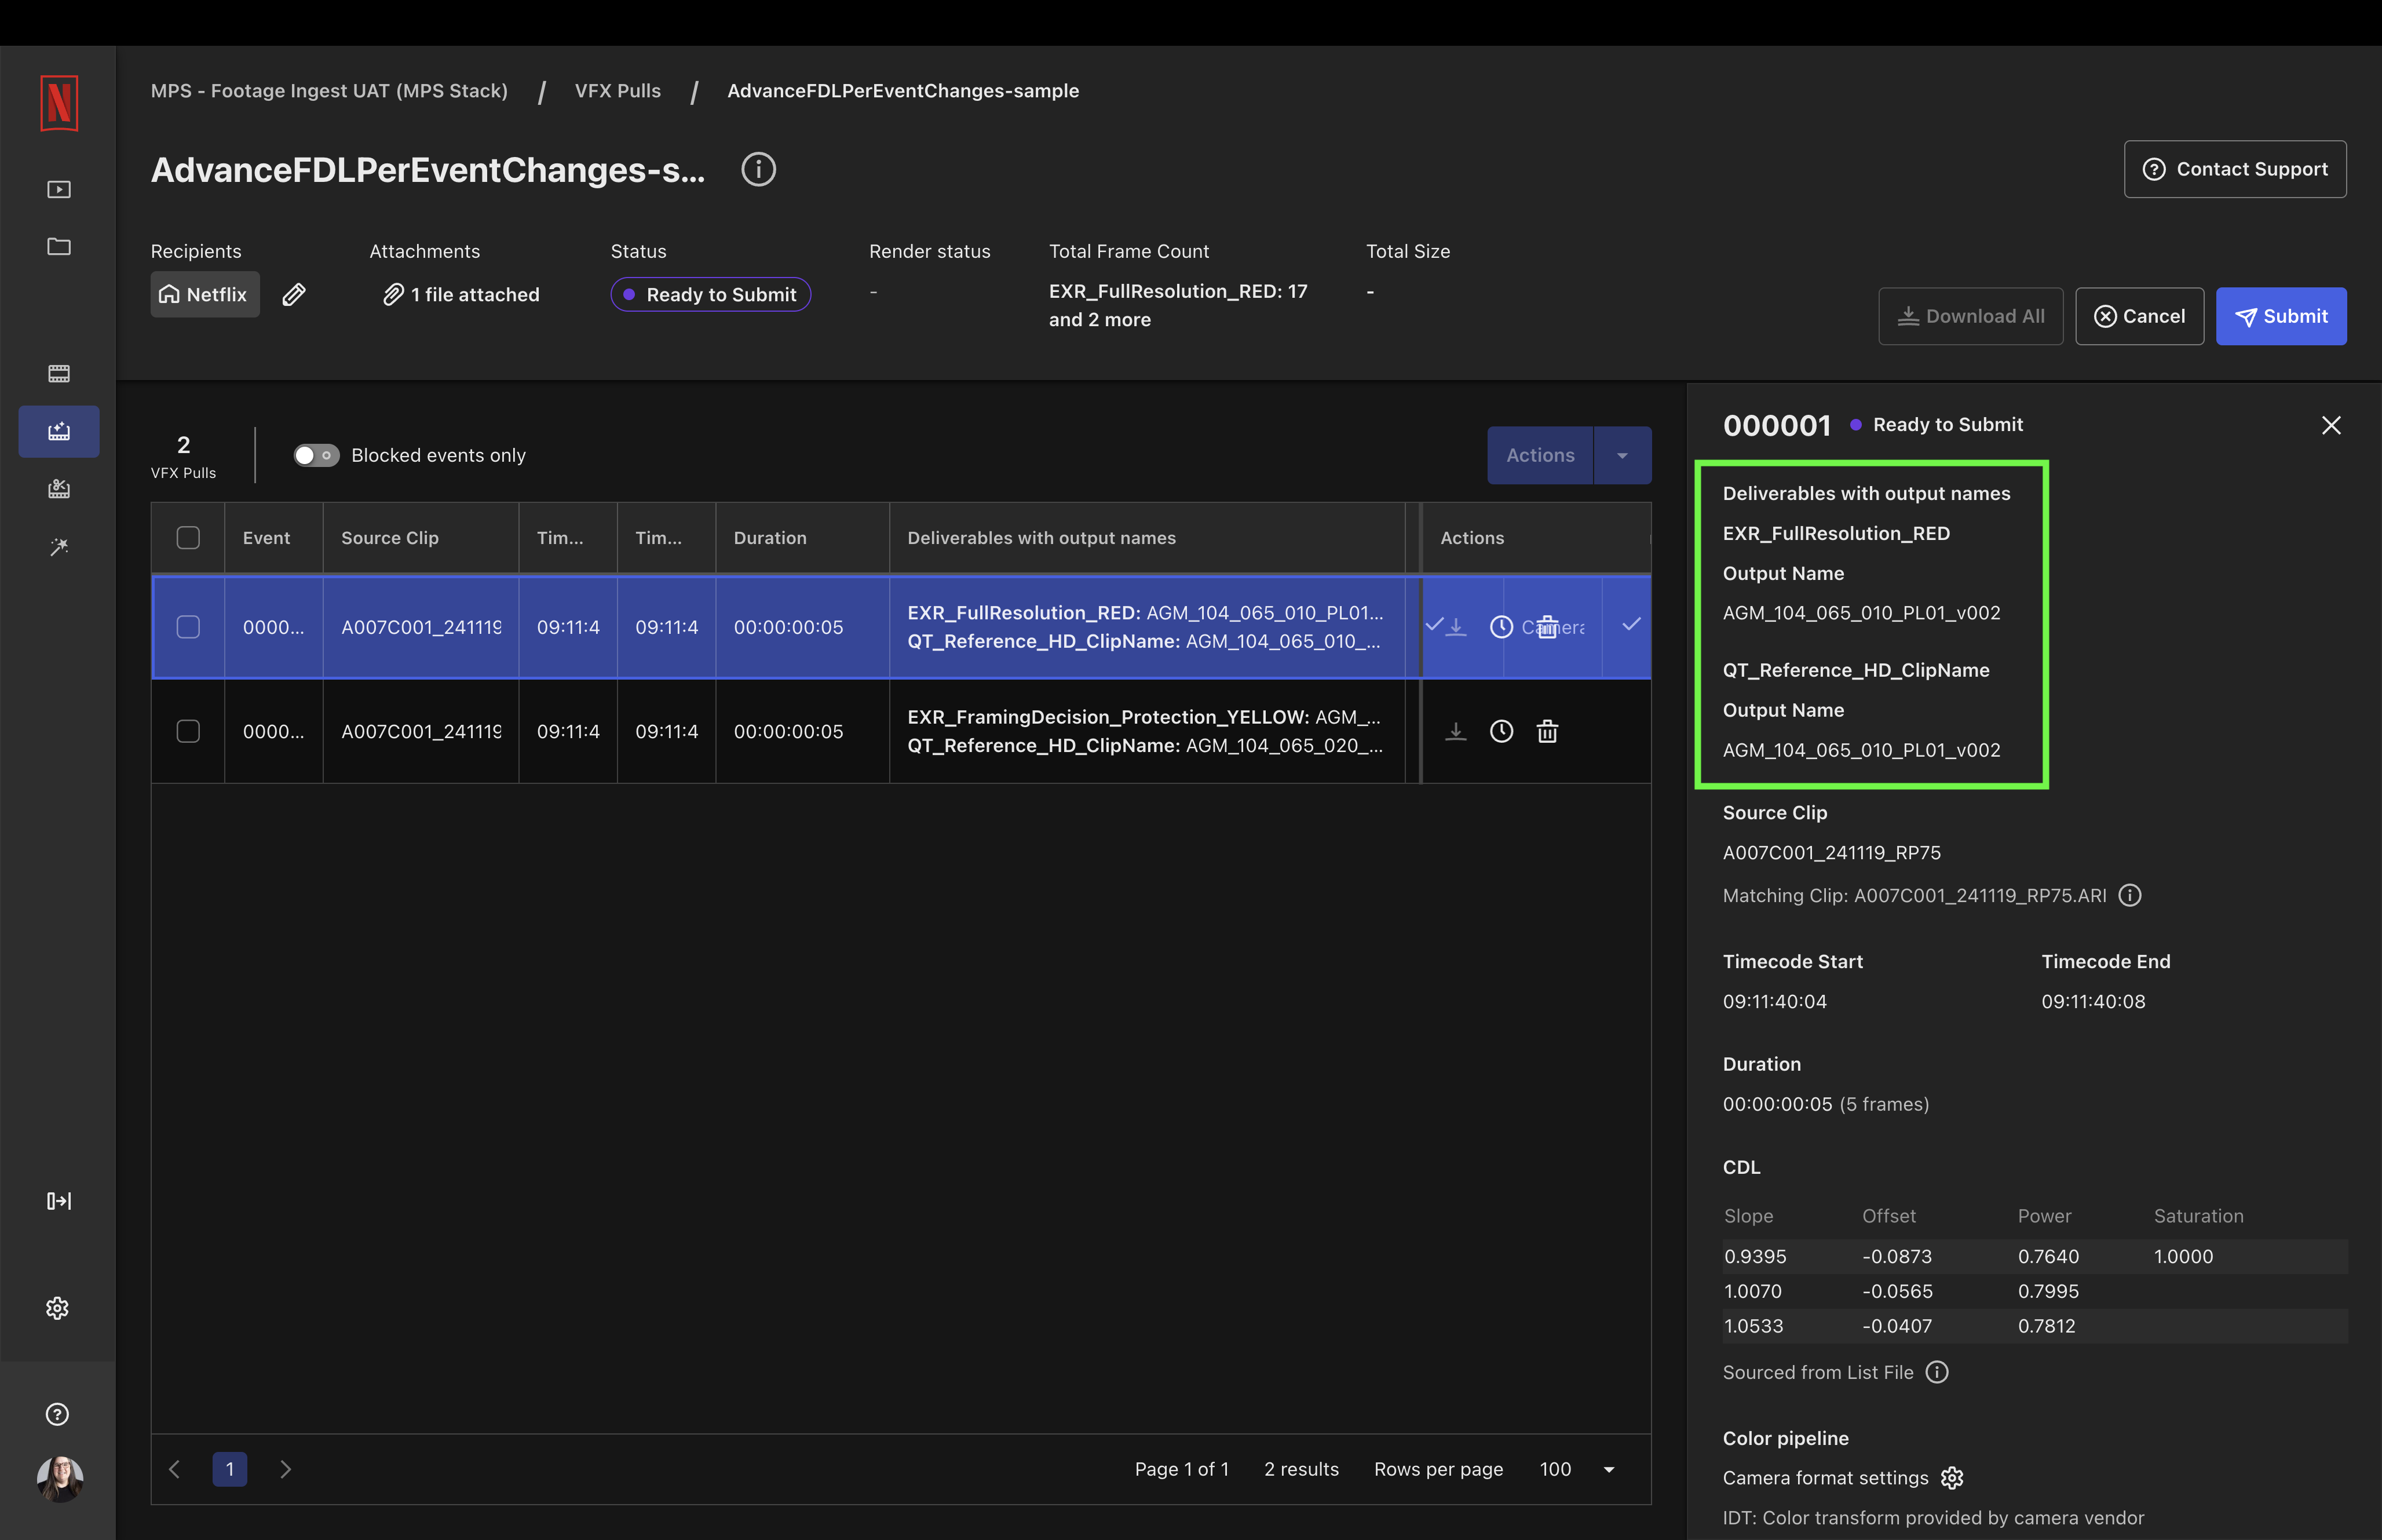Check the first event row checkbox
The width and height of the screenshot is (2382, 1540).
point(188,627)
